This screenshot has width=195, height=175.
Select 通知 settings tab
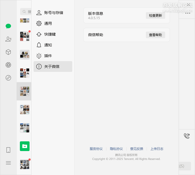coord(53,45)
